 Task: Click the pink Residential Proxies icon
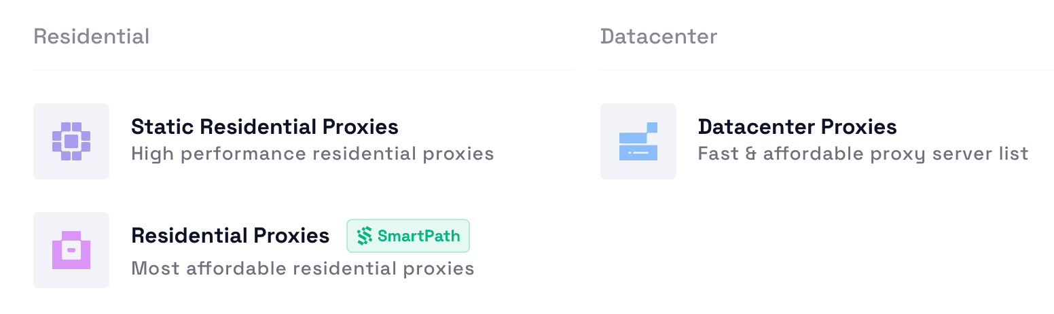[x=71, y=250]
